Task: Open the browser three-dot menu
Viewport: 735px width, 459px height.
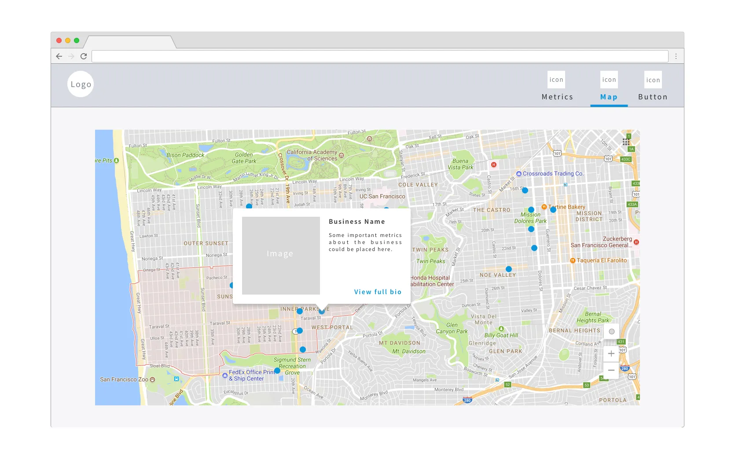Action: [676, 56]
